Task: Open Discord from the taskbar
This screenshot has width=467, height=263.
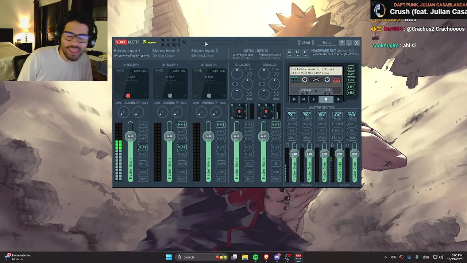Action: tap(277, 257)
